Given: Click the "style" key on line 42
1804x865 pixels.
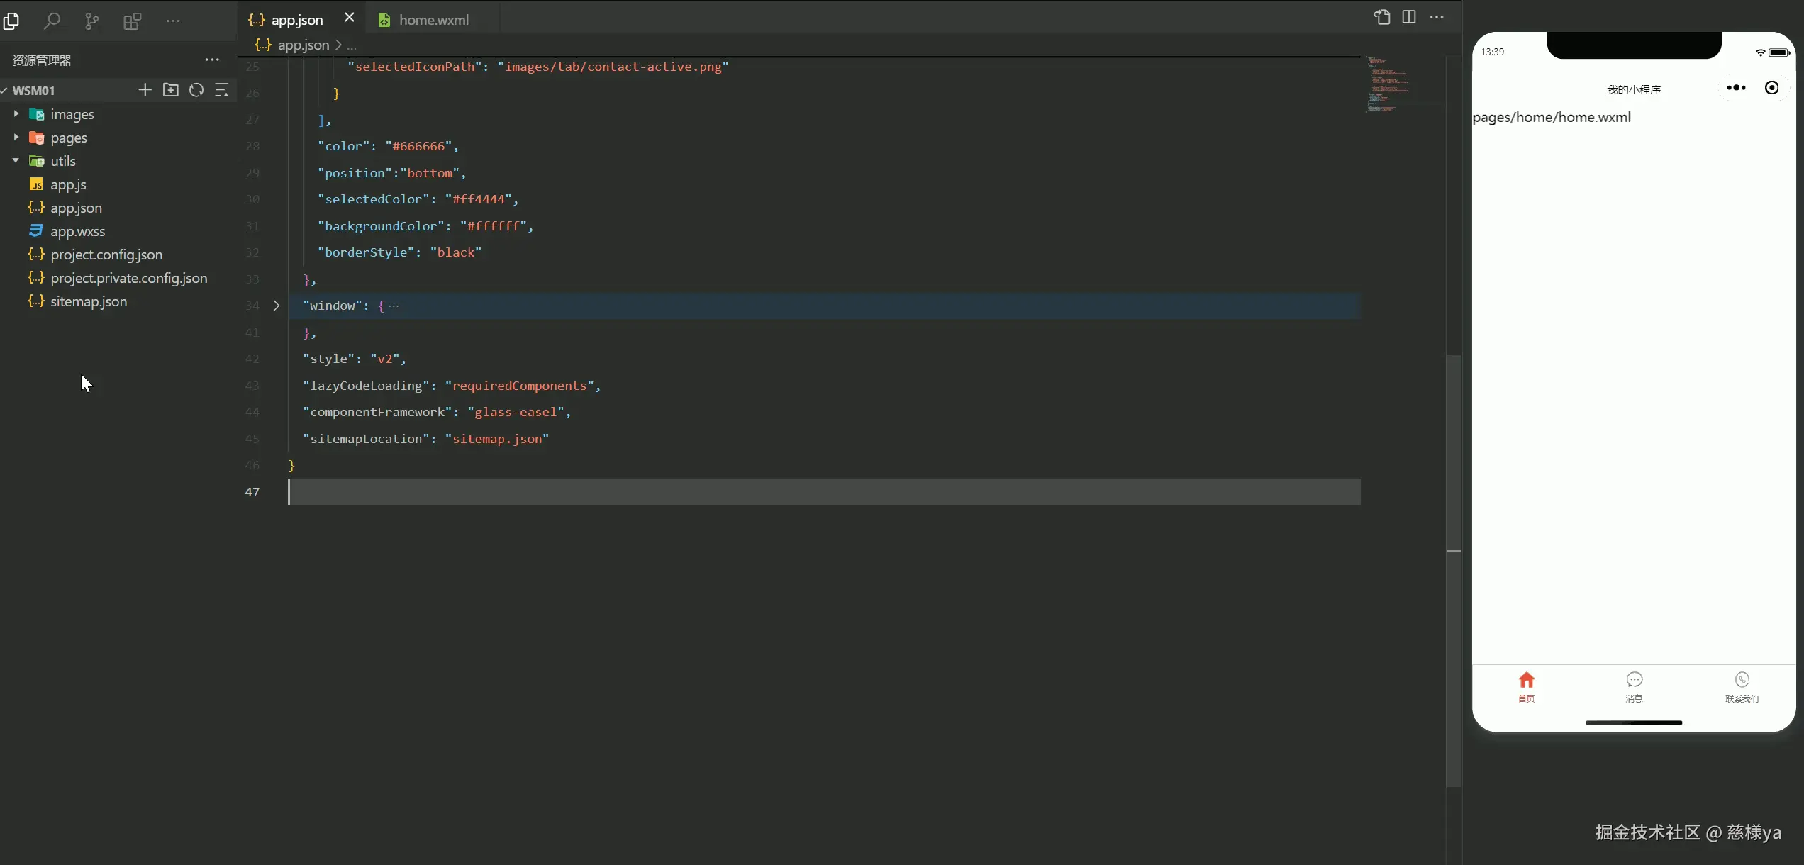Looking at the screenshot, I should coord(329,359).
